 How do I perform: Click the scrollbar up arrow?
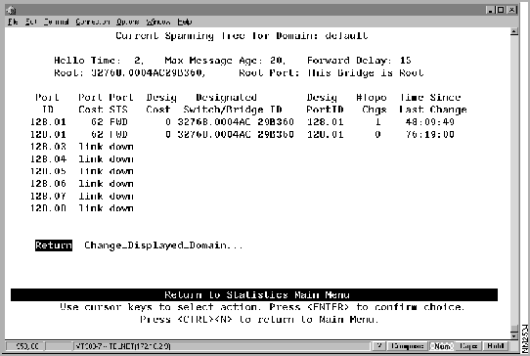(514, 32)
